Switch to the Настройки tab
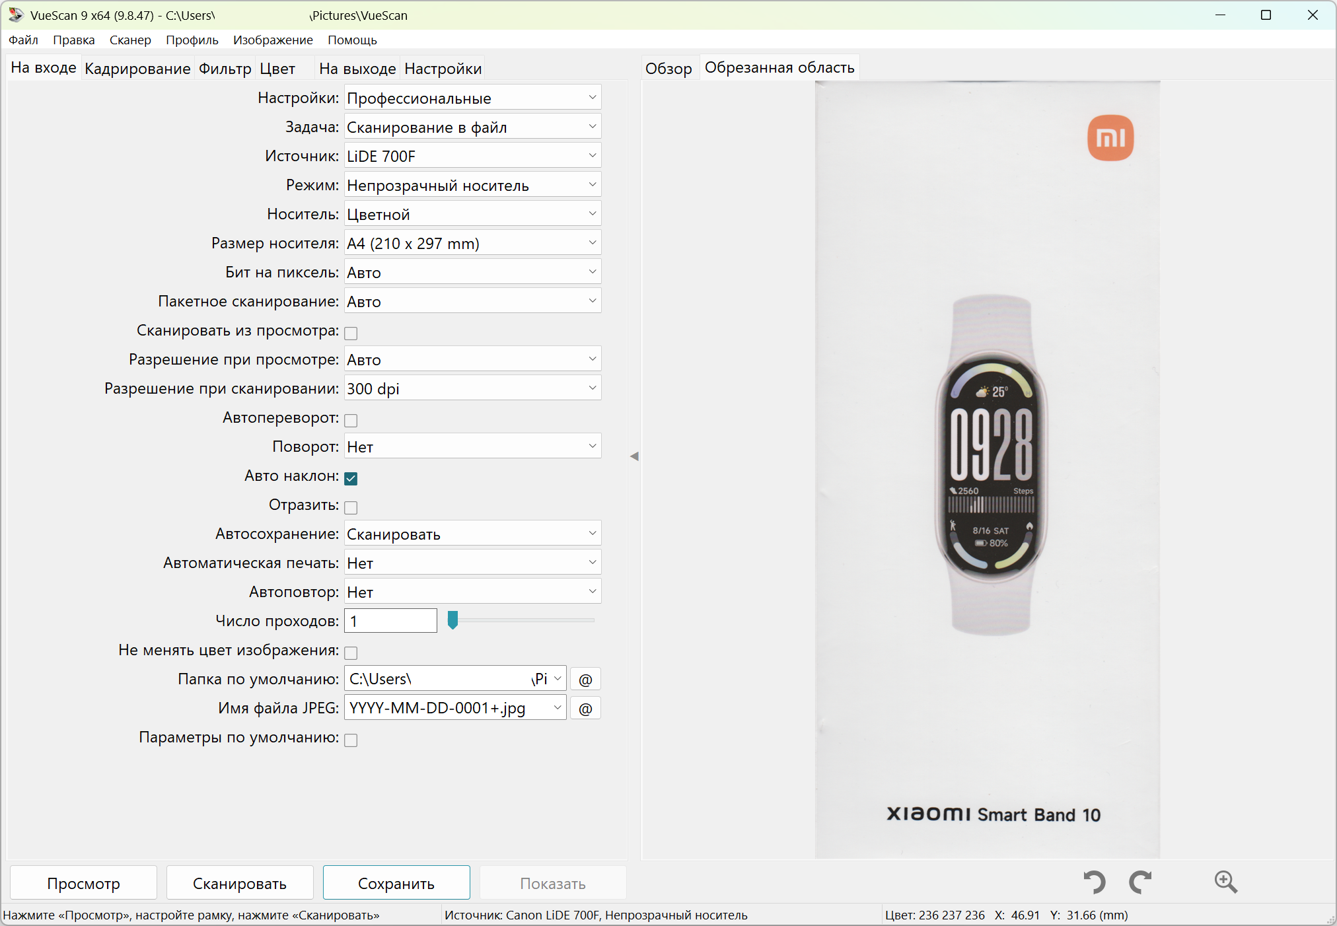 point(443,69)
